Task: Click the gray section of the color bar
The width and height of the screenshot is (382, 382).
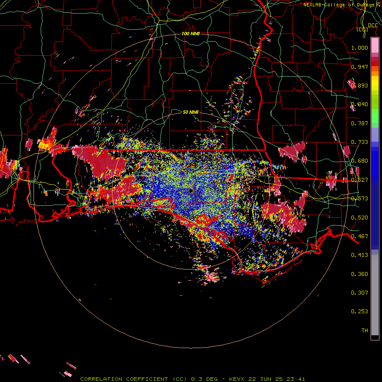Action: coord(375,295)
